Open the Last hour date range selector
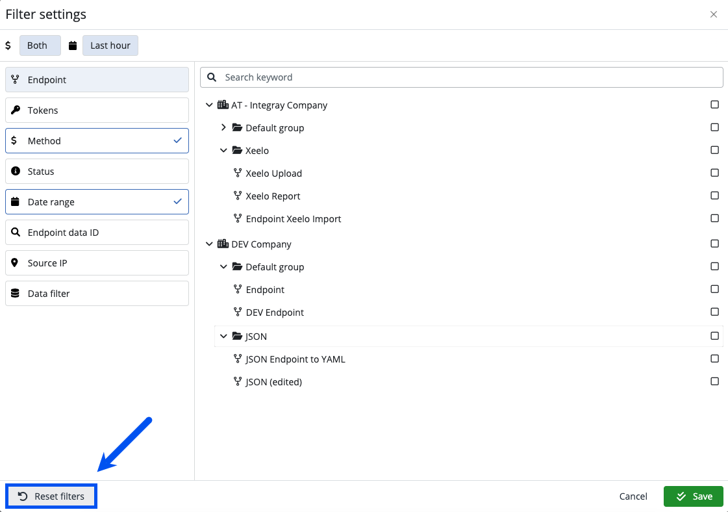The image size is (728, 512). (x=110, y=45)
